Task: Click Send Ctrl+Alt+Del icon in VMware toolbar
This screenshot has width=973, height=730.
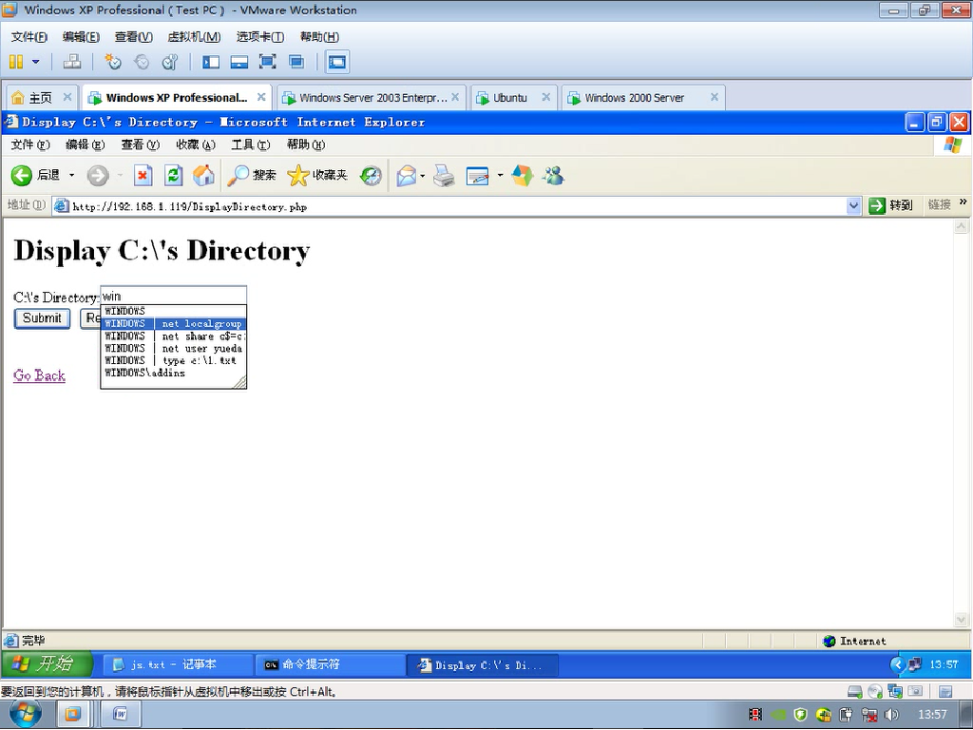Action: tap(72, 62)
